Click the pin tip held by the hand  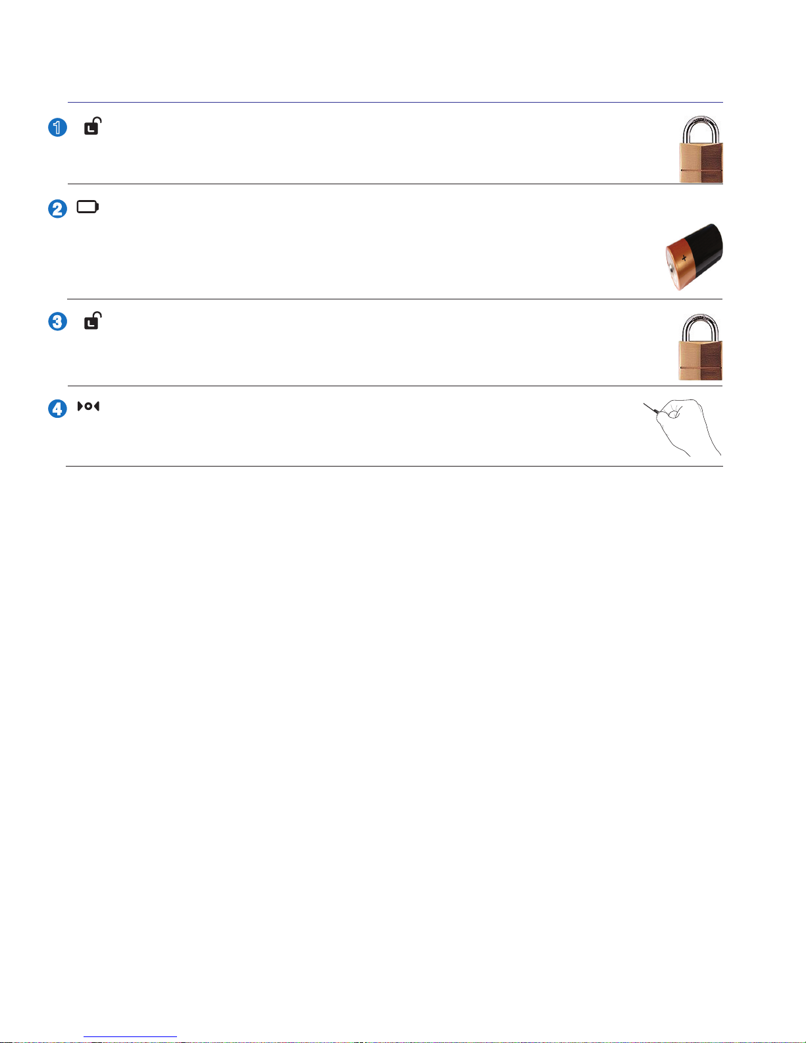(645, 405)
